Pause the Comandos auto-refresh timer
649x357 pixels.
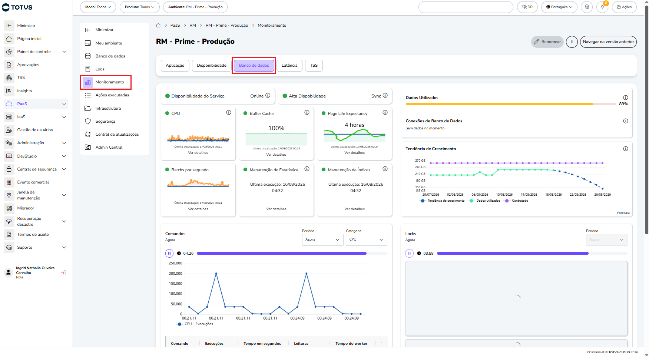[169, 254]
